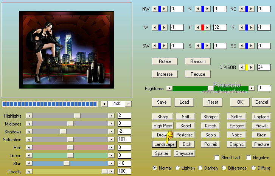Click the Random button
Viewport: 275px width, 176px height.
(x=198, y=61)
